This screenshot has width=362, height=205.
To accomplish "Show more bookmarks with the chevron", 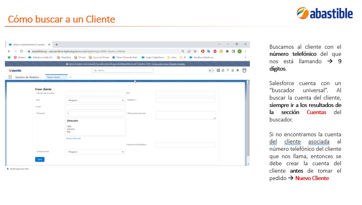I will point(246,57).
